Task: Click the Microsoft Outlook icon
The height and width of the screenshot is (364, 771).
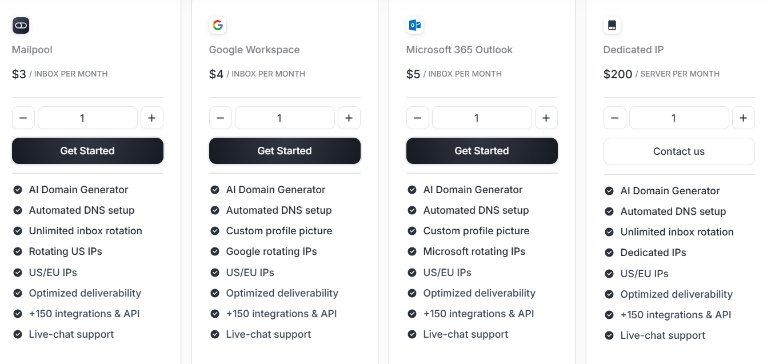Action: [415, 25]
